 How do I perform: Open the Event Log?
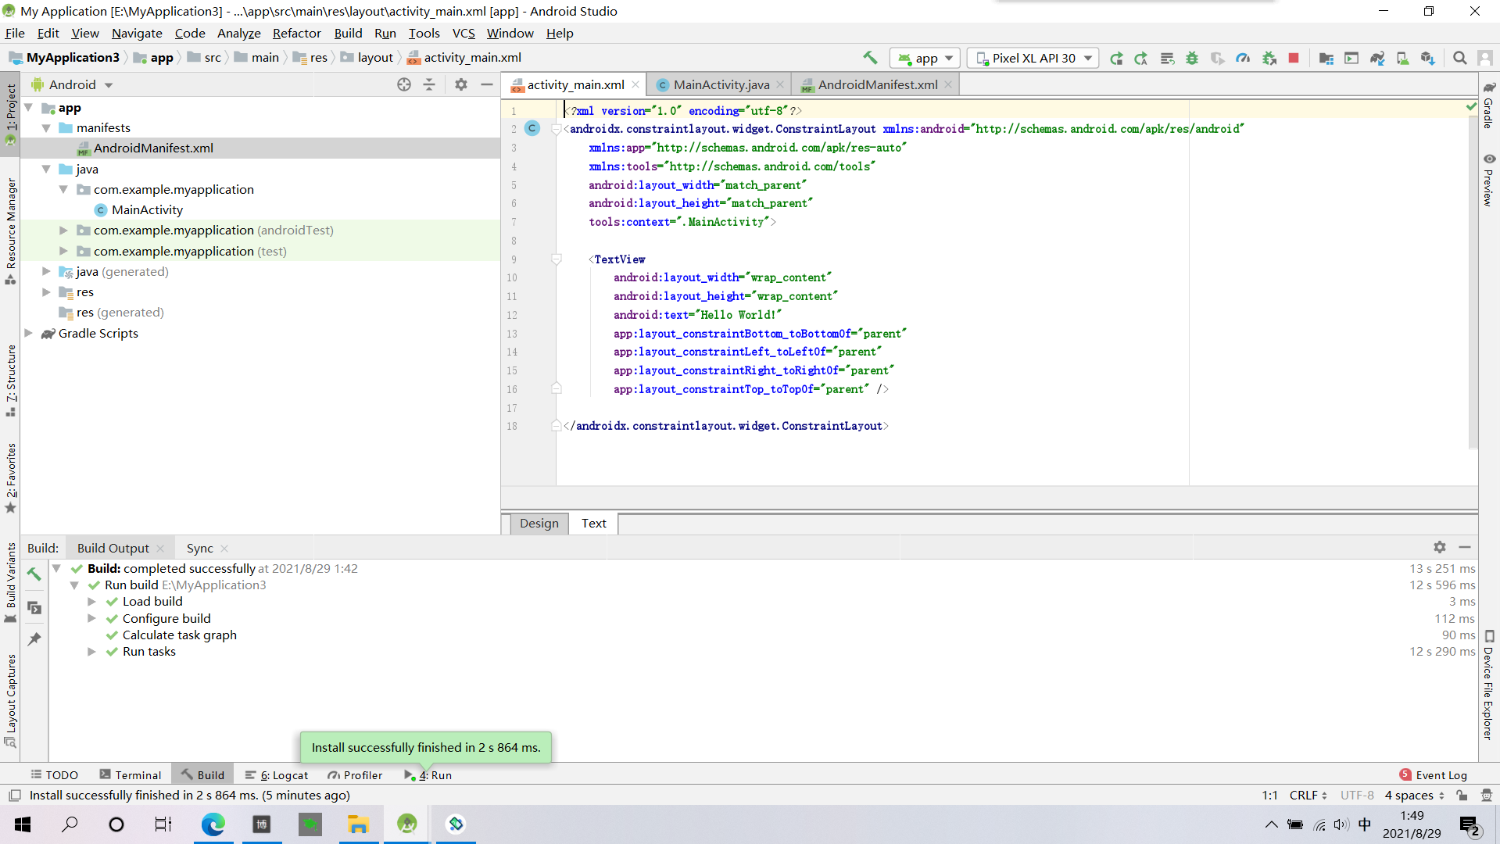coord(1433,774)
